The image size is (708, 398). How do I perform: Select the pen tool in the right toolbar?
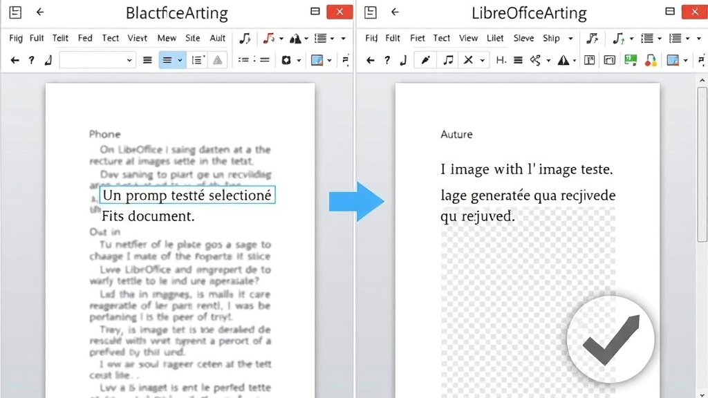coord(425,61)
